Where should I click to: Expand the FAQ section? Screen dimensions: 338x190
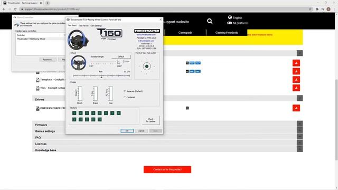coord(299,136)
